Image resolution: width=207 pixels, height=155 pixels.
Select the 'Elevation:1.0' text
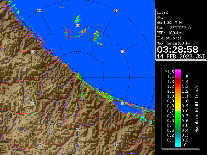171,38
